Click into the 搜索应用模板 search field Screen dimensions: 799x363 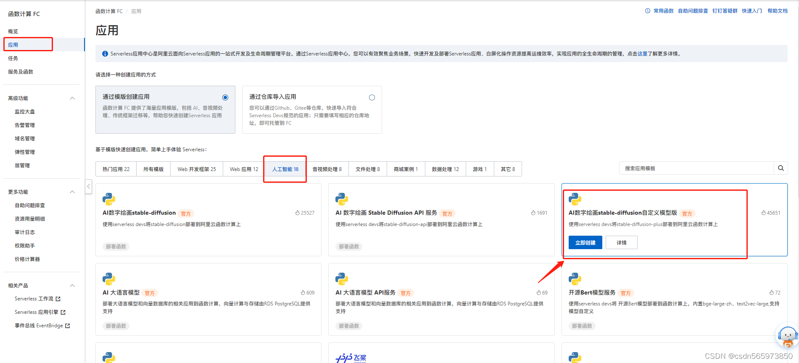point(697,168)
